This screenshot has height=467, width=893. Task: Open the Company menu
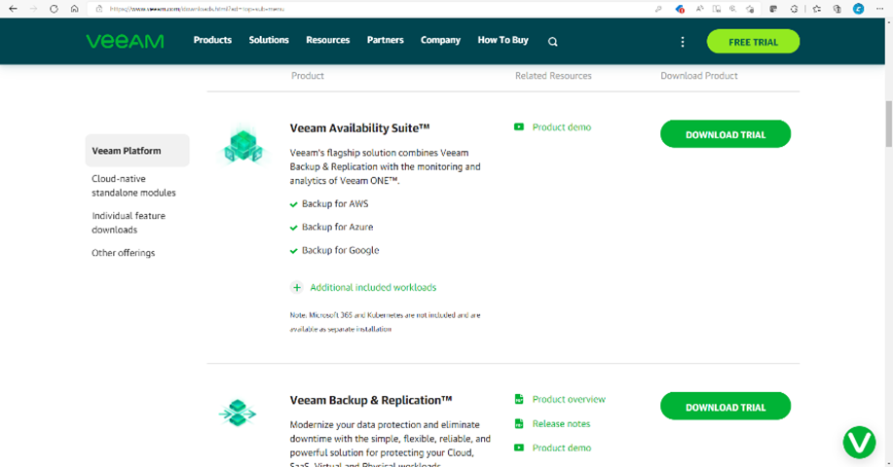440,40
